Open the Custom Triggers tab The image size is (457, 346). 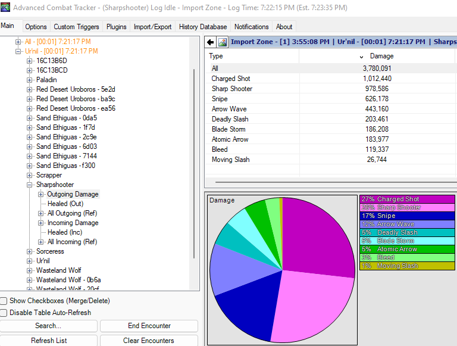pos(76,27)
